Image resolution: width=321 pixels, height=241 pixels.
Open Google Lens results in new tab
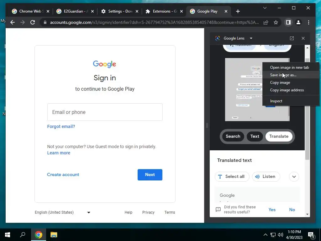pos(292,38)
